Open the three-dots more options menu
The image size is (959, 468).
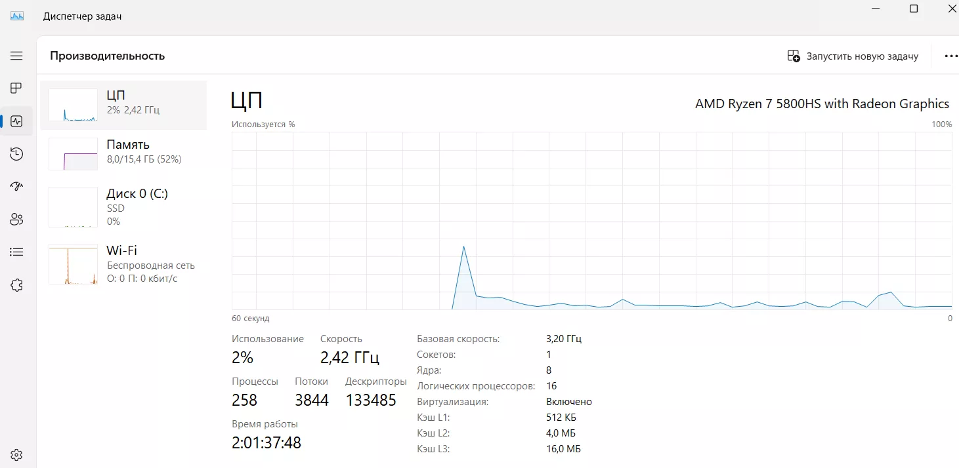coord(950,56)
